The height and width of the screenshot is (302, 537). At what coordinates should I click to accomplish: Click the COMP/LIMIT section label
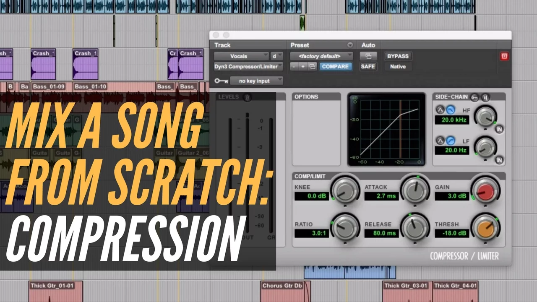310,176
